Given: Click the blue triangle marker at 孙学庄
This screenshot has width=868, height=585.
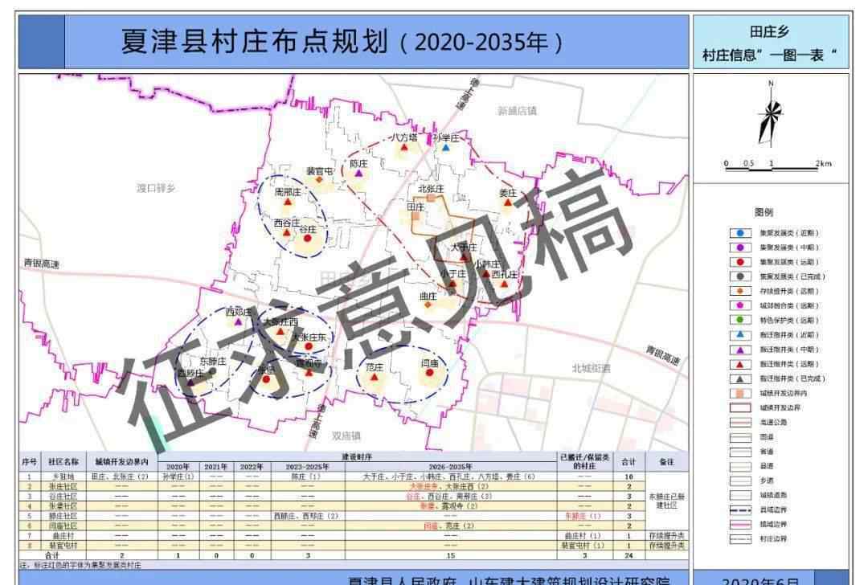Looking at the screenshot, I should 446,149.
